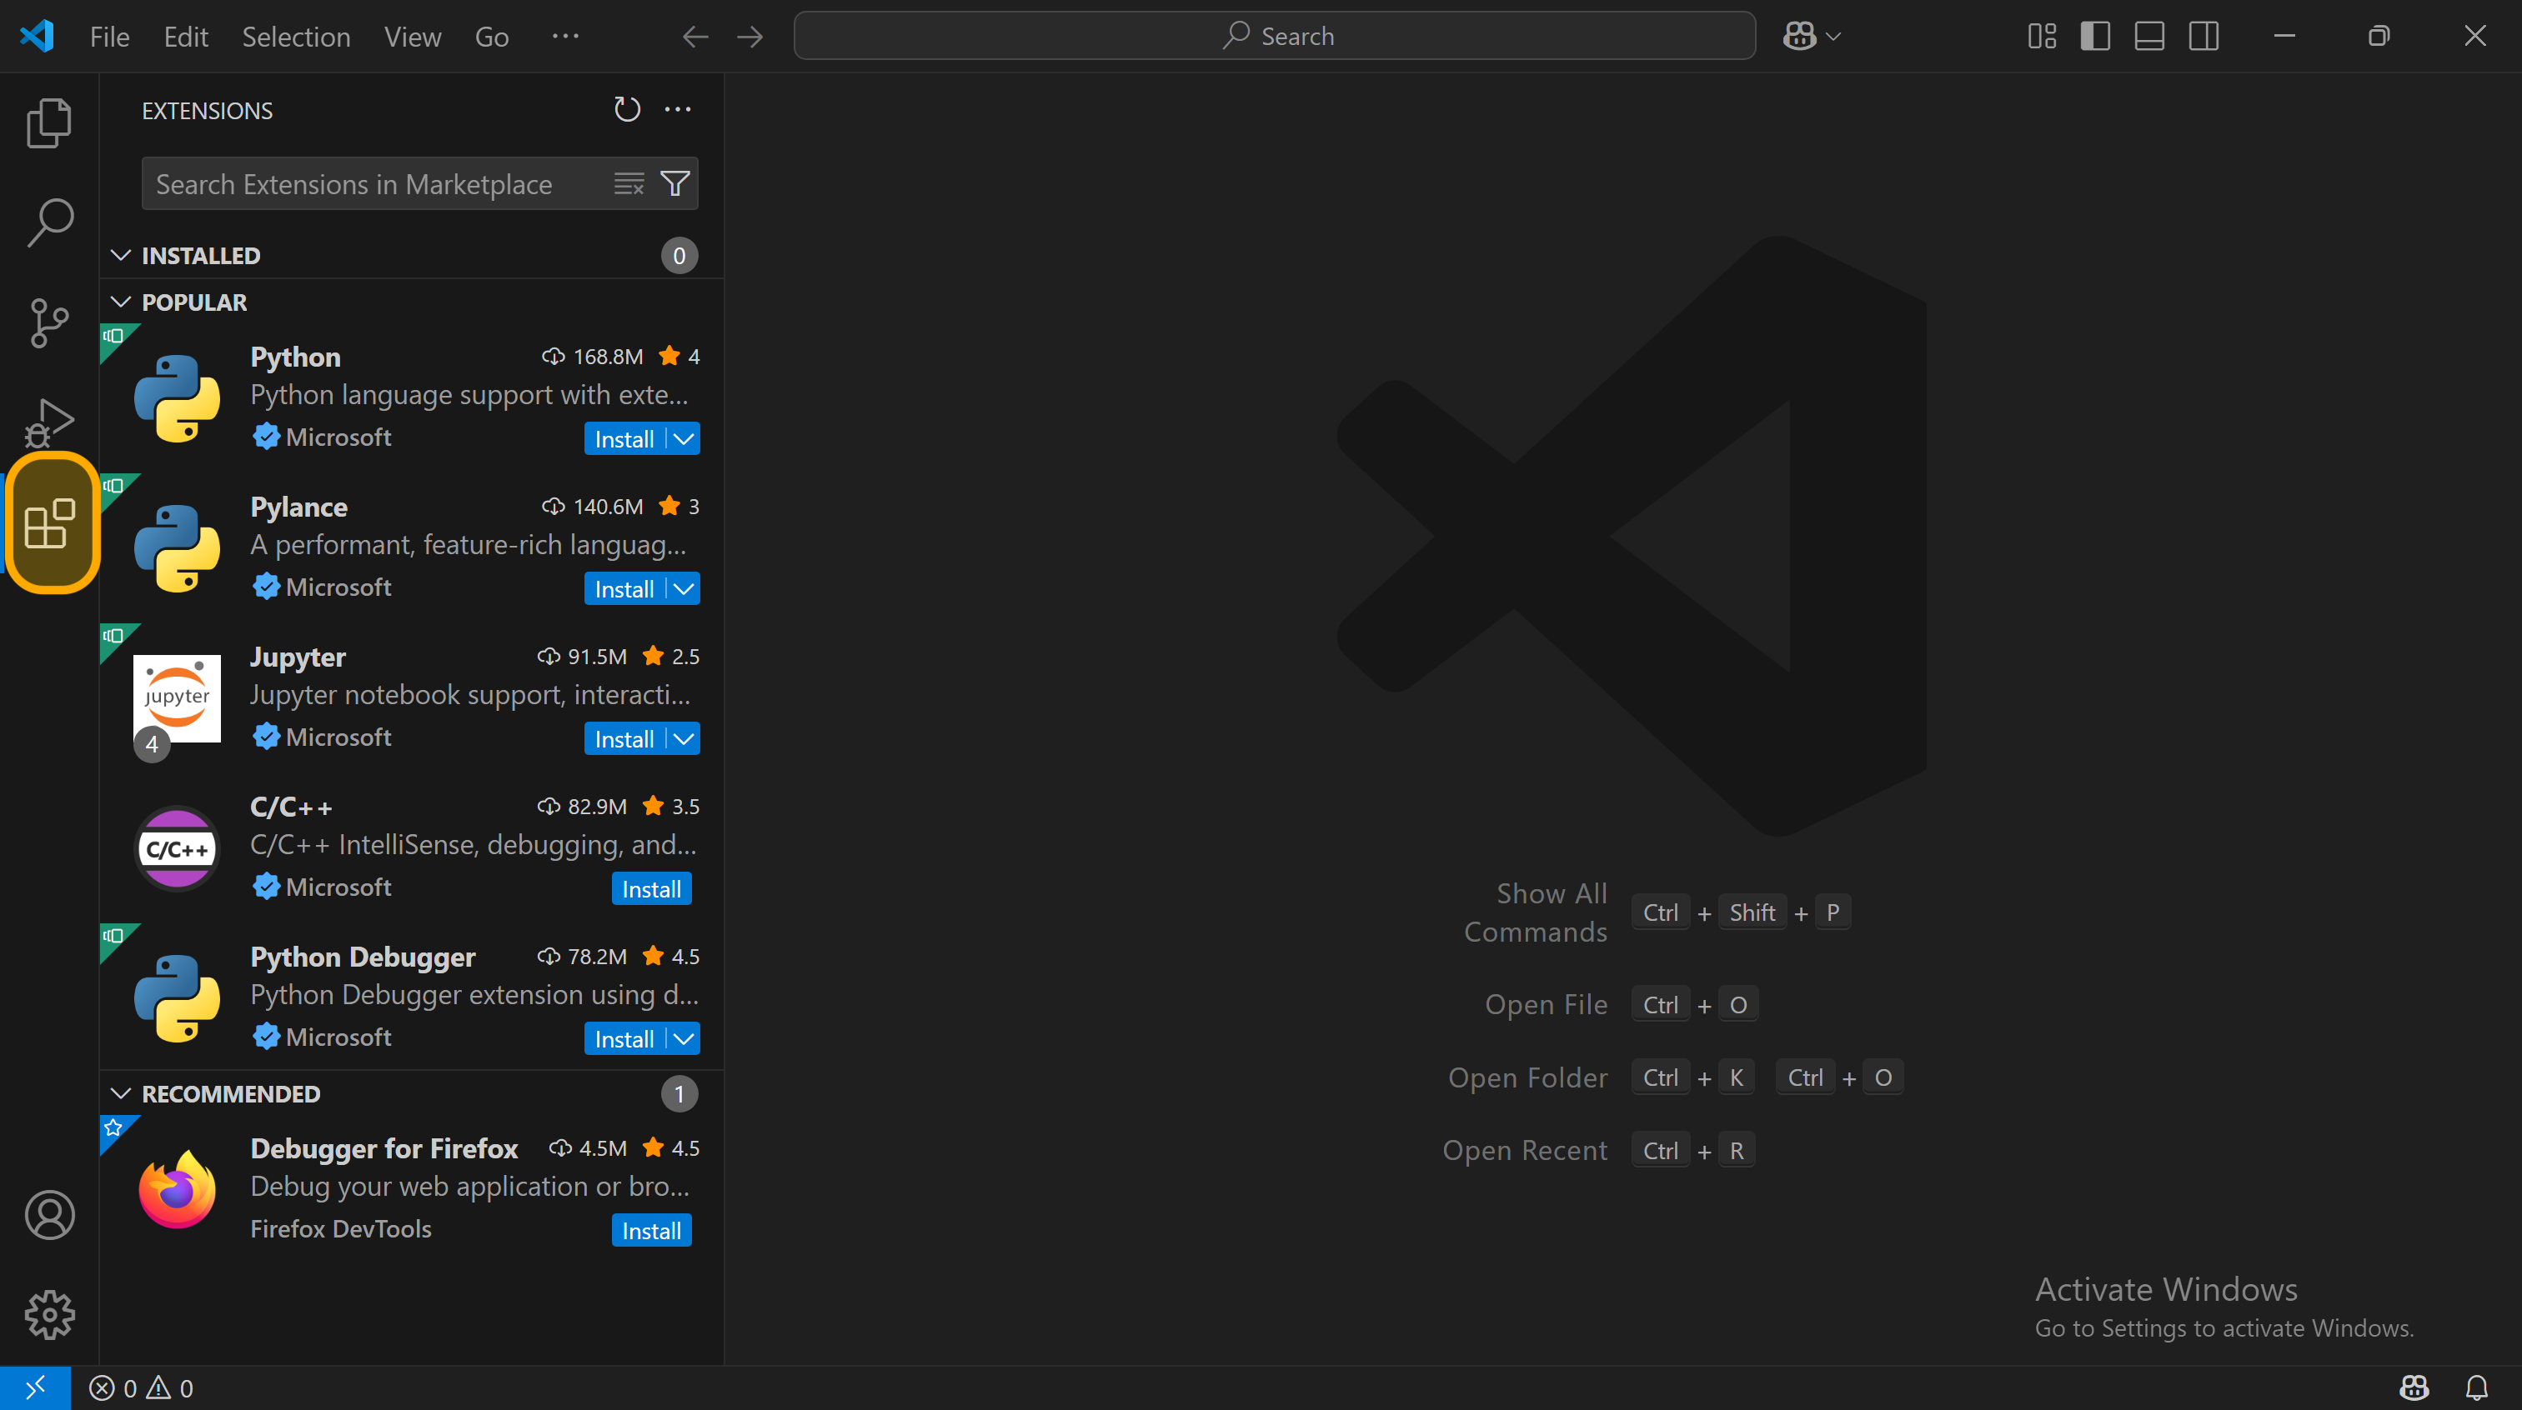The width and height of the screenshot is (2522, 1410).
Task: Toggle primary side bar visibility
Action: (2095, 36)
